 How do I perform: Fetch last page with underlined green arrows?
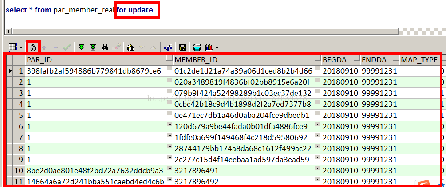pyautogui.click(x=93, y=47)
